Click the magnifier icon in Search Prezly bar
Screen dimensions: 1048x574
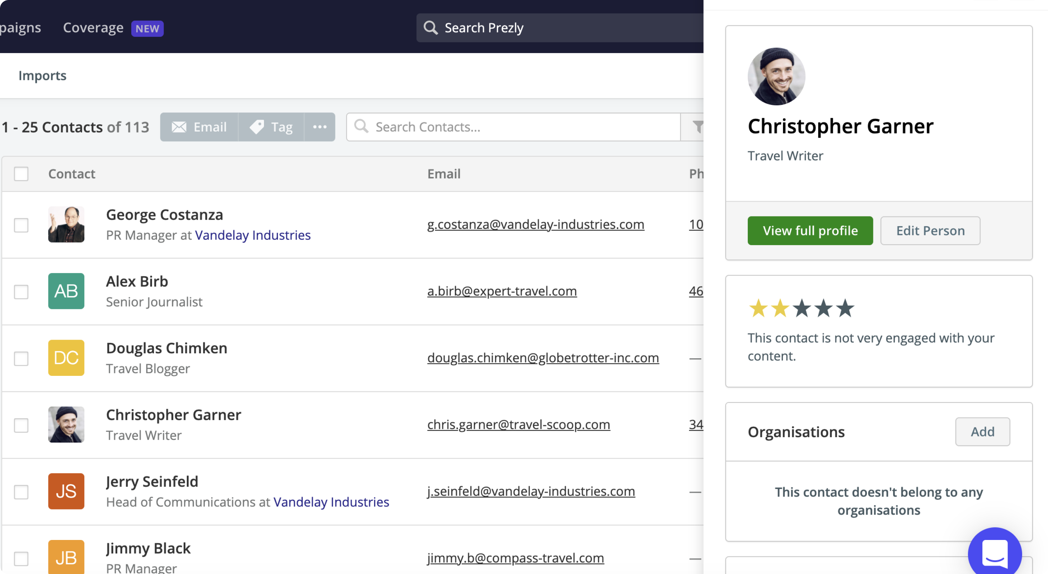click(x=430, y=28)
